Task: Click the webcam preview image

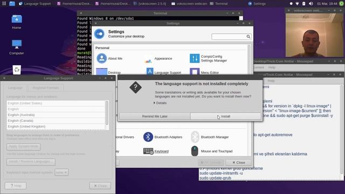Action: click(315, 35)
